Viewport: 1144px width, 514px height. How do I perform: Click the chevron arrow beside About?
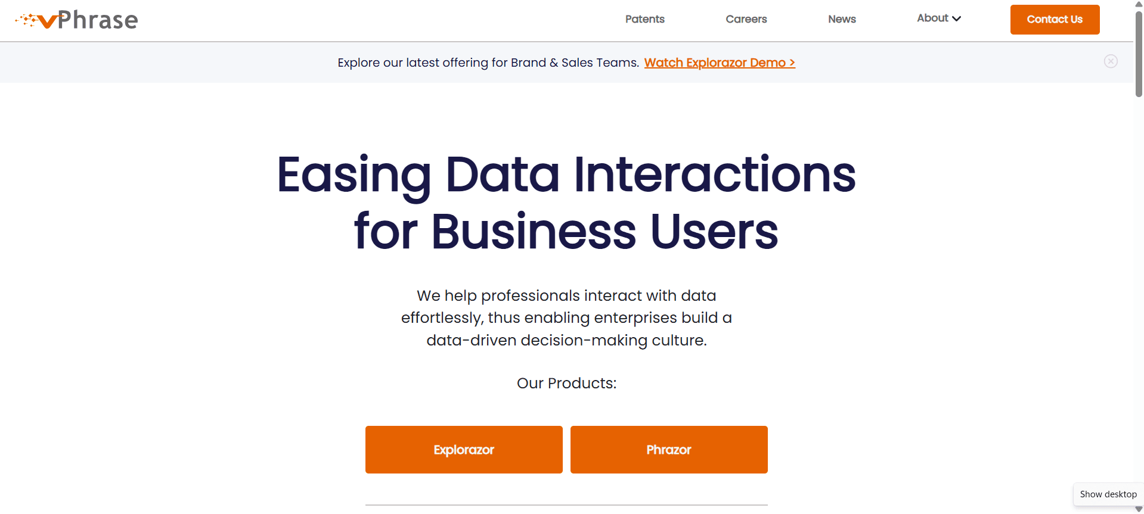pos(957,19)
